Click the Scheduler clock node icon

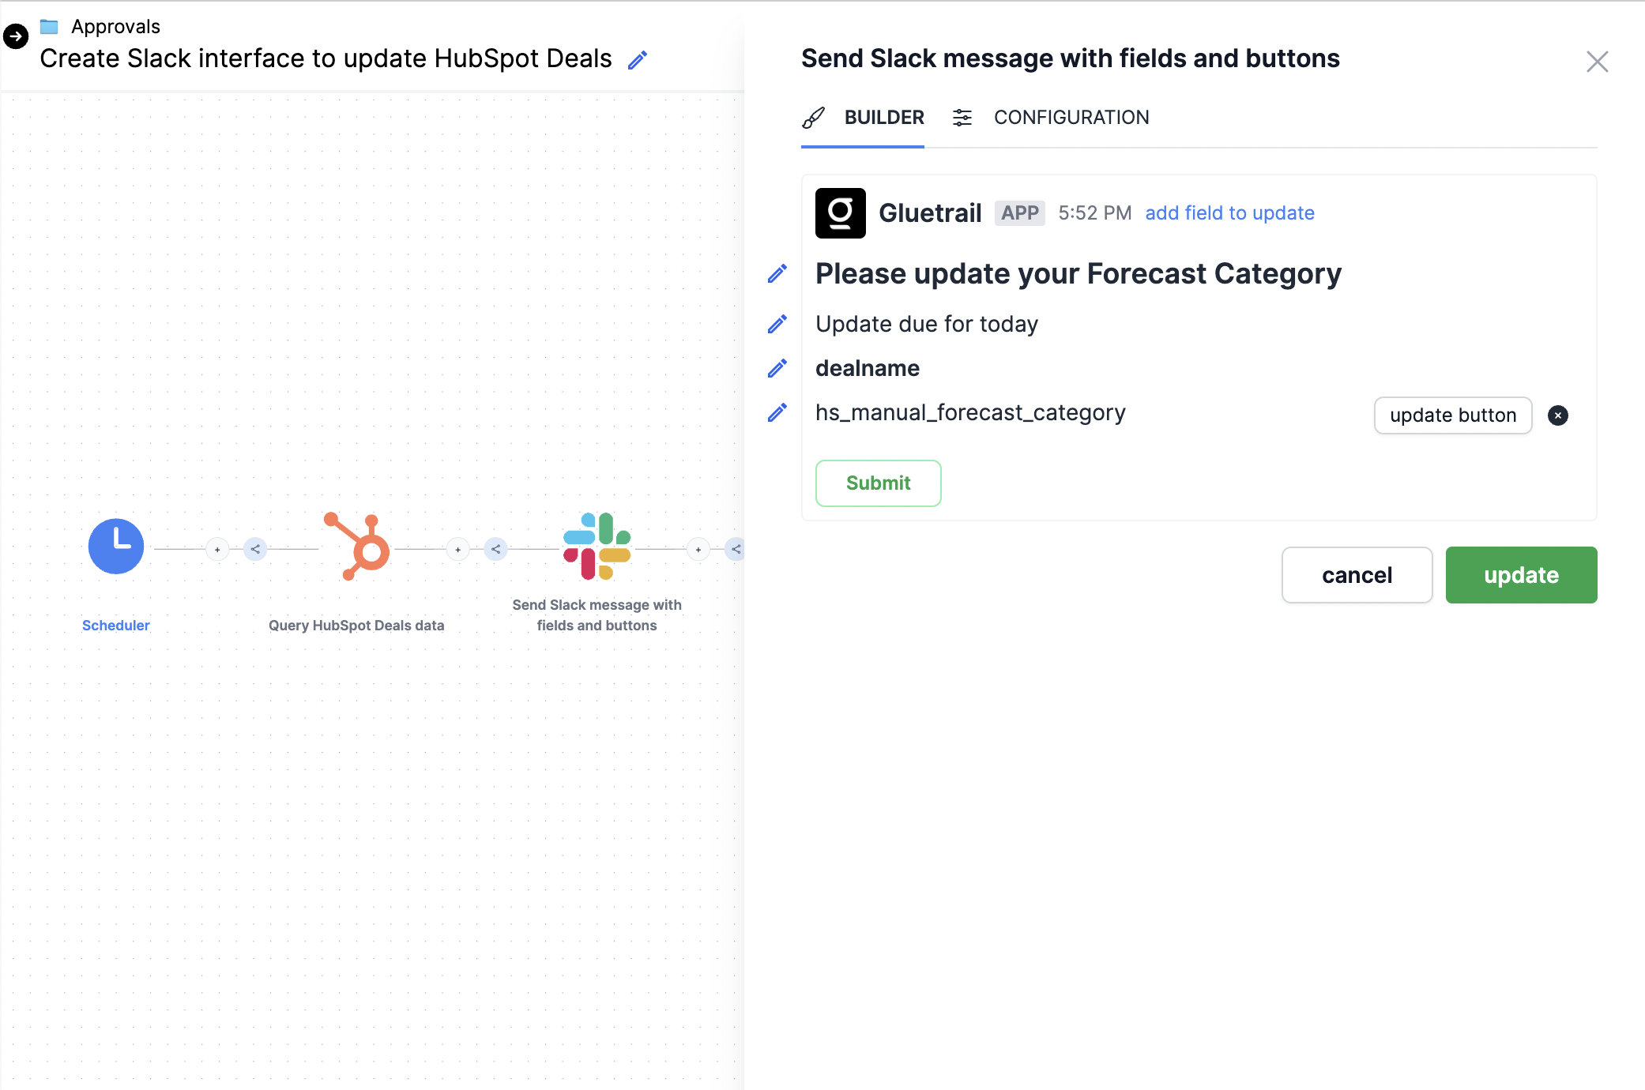116,546
